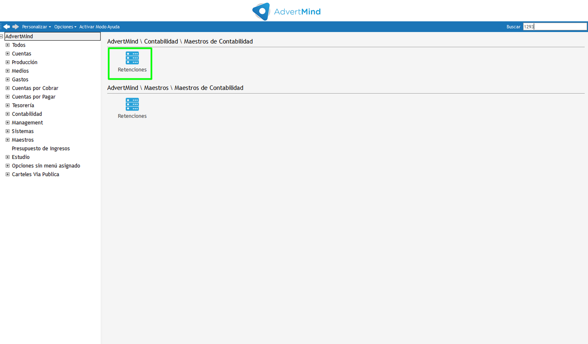Expand the Producción tree node

[x=7, y=62]
